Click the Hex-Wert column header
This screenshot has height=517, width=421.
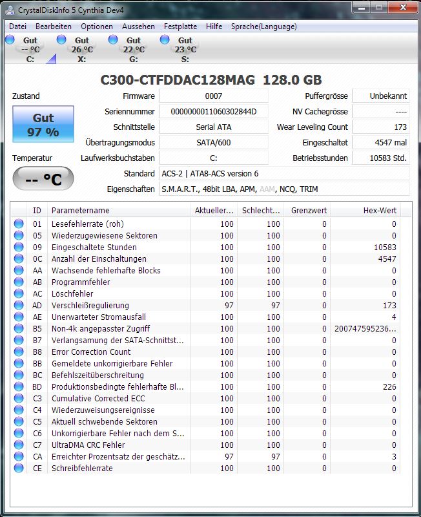click(365, 211)
